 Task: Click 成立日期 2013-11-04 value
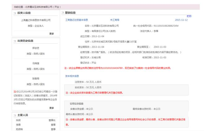pyautogui.click(x=98, y=36)
